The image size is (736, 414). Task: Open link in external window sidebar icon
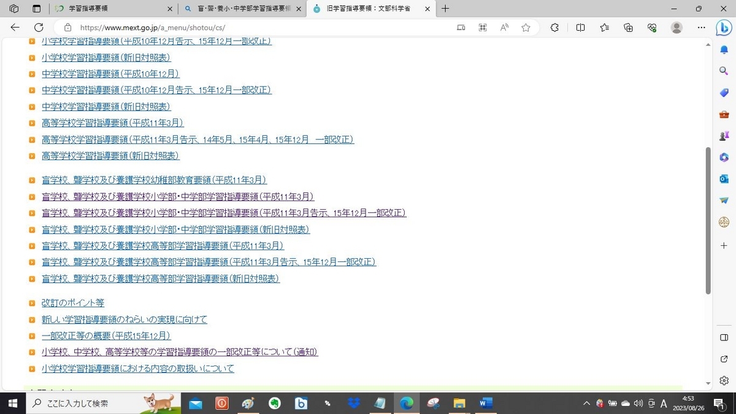pyautogui.click(x=724, y=359)
